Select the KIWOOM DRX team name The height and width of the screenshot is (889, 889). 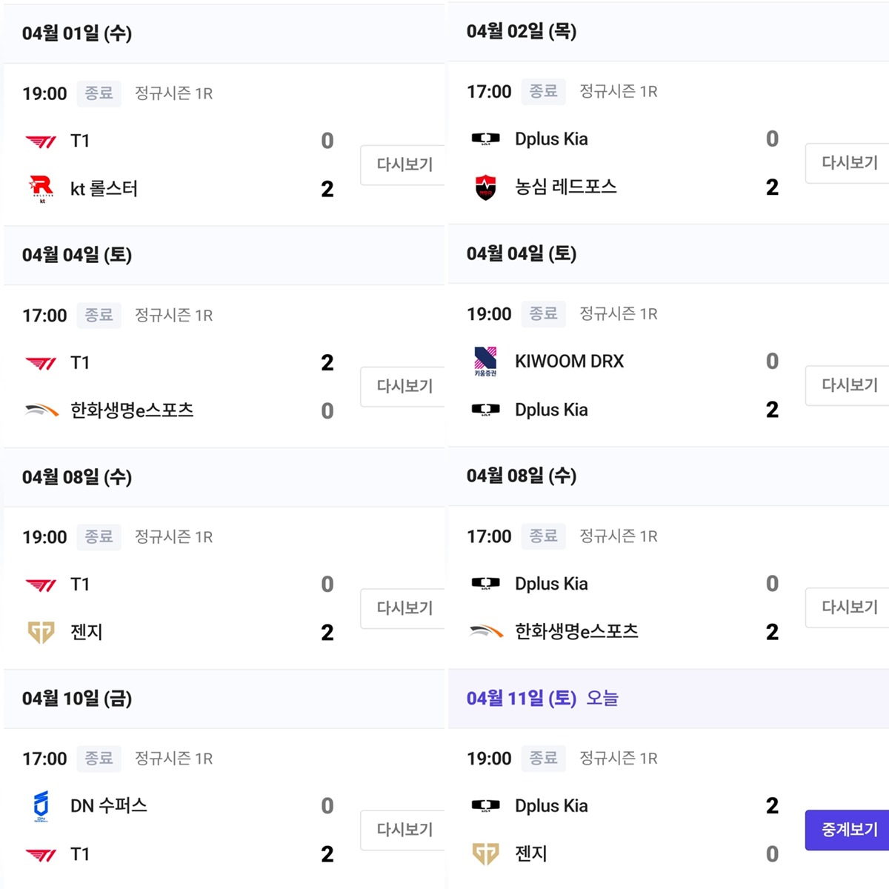[569, 362]
